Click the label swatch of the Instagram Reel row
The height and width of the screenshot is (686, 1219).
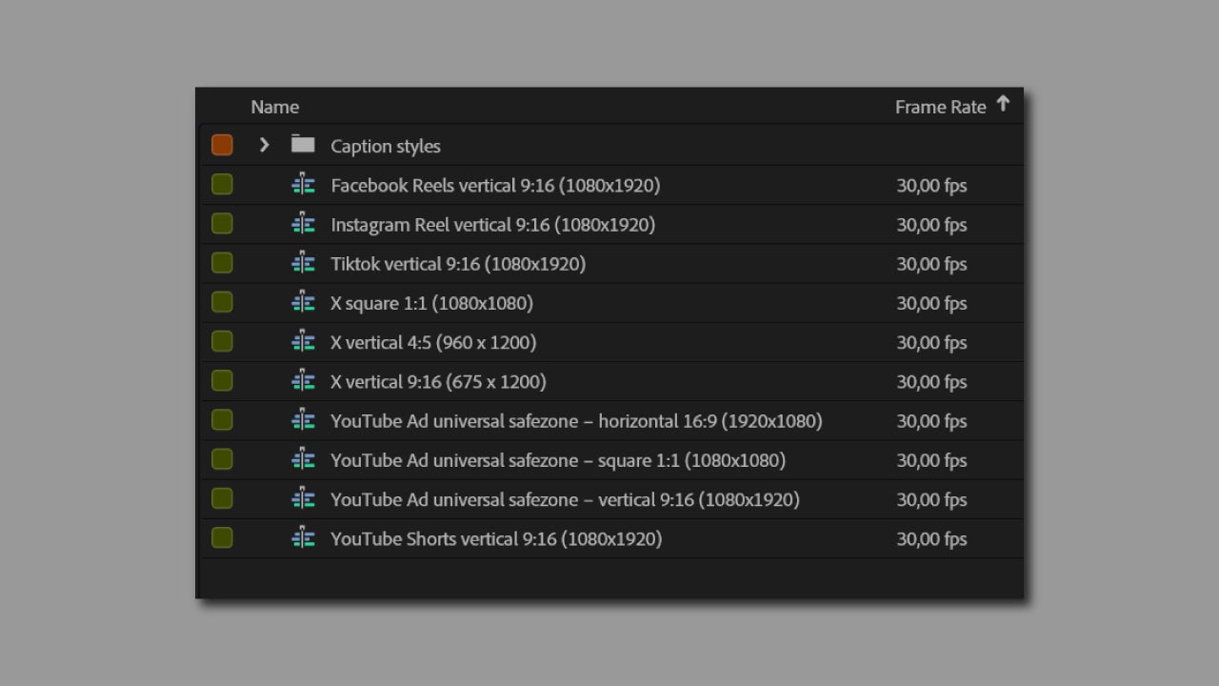[x=222, y=223]
